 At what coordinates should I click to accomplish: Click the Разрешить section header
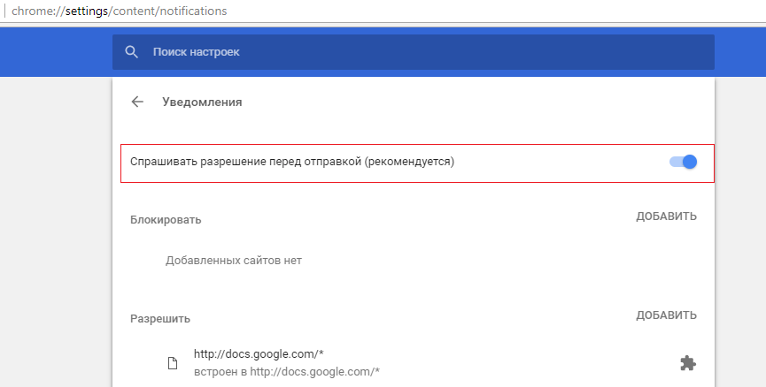coord(160,318)
